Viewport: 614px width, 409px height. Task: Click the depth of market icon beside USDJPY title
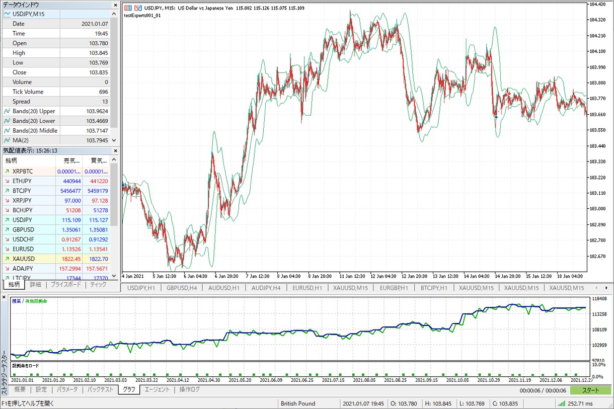(137, 8)
